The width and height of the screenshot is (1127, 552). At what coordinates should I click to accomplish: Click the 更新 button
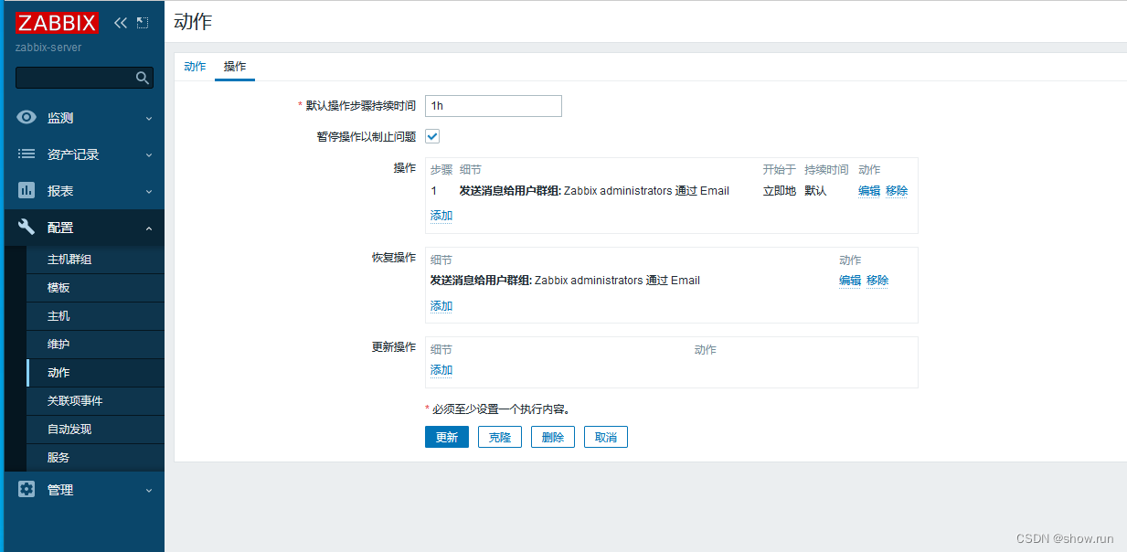pos(446,437)
